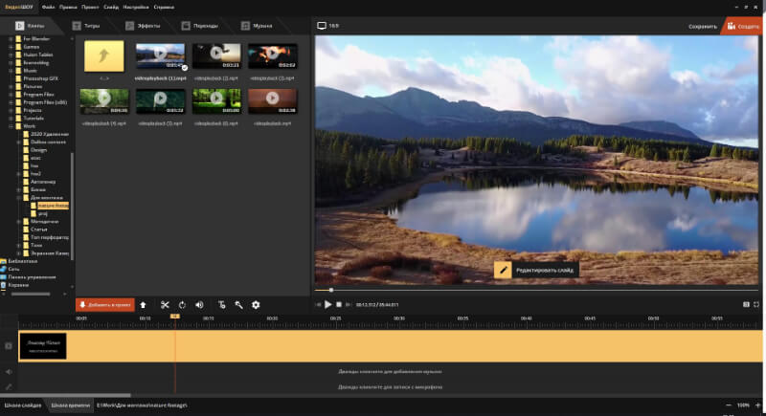
Task: Click the orange 'Добавить в проект' button
Action: (104, 305)
